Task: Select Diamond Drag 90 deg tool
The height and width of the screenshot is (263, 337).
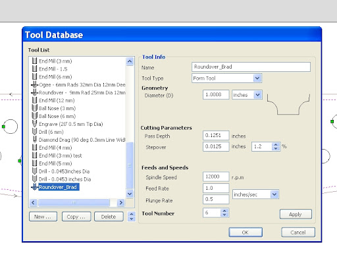Action: click(82, 140)
